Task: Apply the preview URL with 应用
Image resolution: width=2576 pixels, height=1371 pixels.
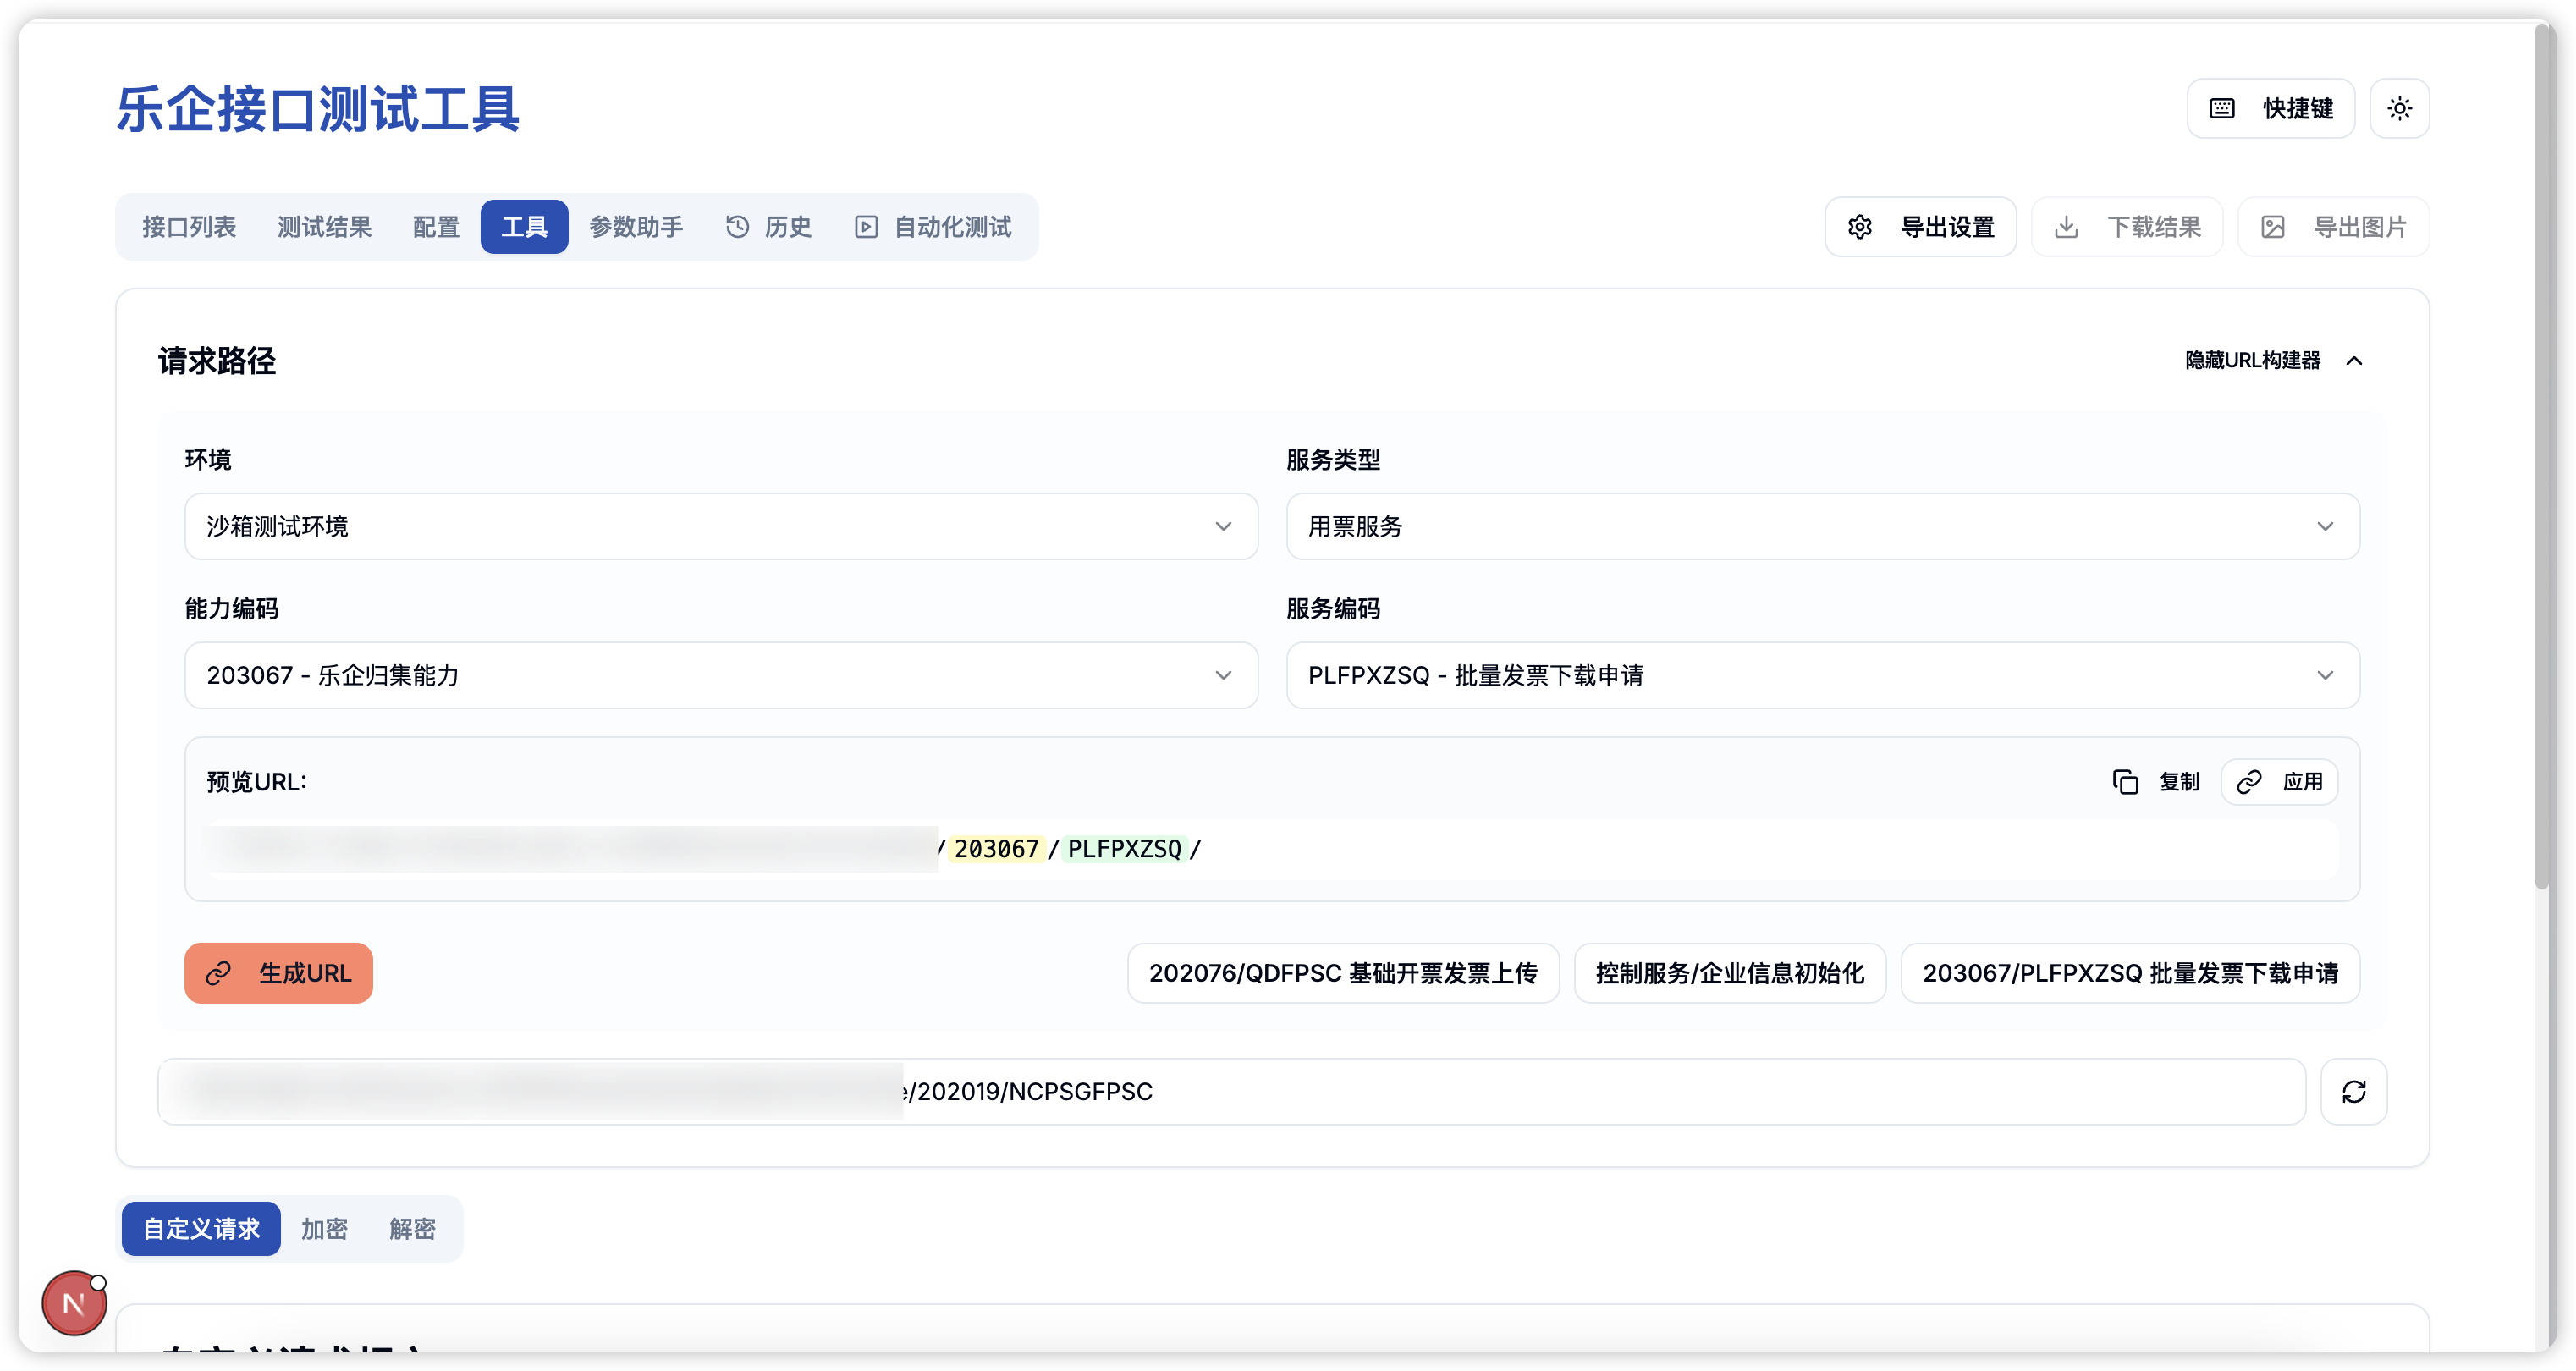Action: point(2279,781)
